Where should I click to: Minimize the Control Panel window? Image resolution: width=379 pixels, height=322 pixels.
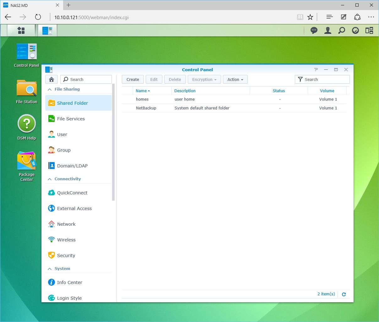tap(326, 70)
